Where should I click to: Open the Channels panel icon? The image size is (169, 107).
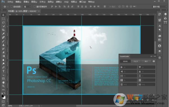[165, 18]
